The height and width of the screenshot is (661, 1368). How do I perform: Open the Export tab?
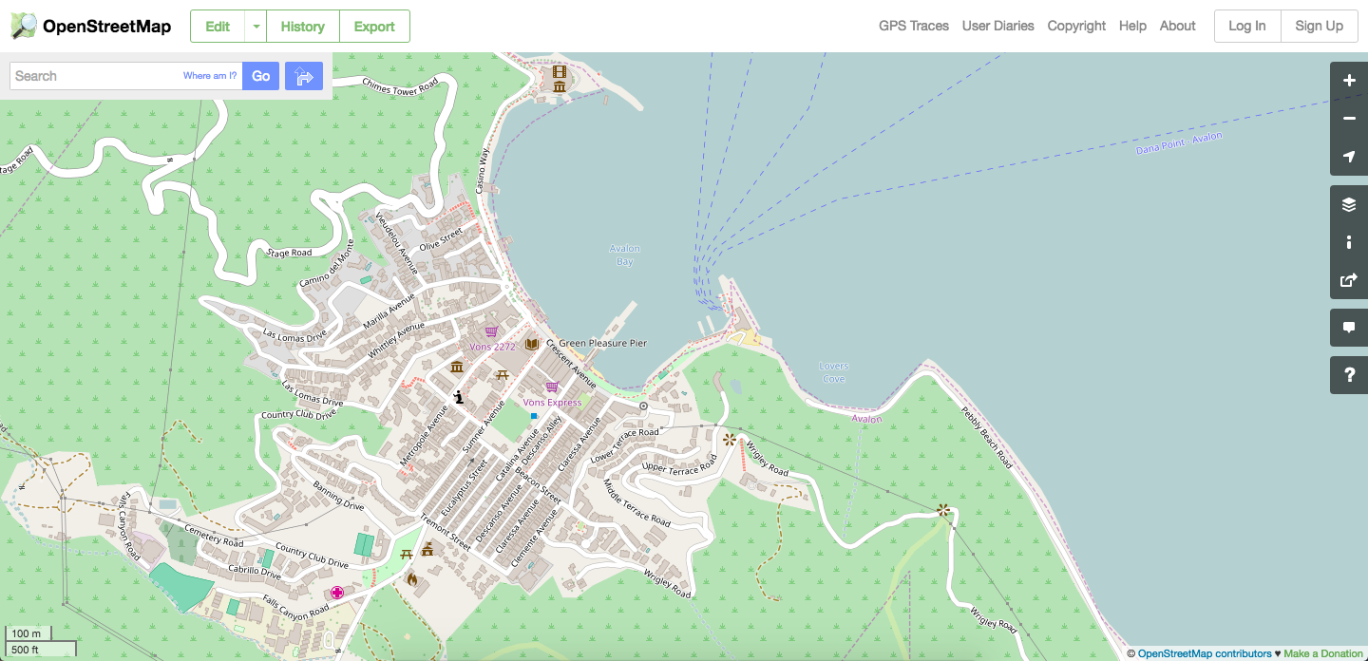pos(374,27)
